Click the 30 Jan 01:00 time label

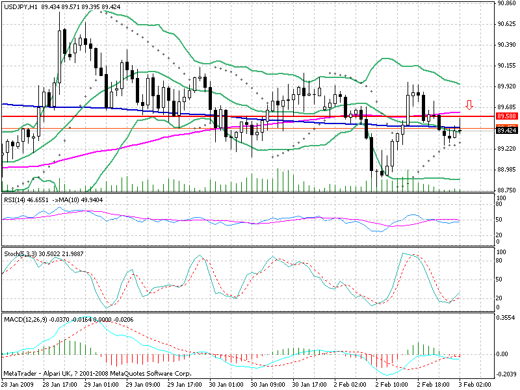click(226, 384)
